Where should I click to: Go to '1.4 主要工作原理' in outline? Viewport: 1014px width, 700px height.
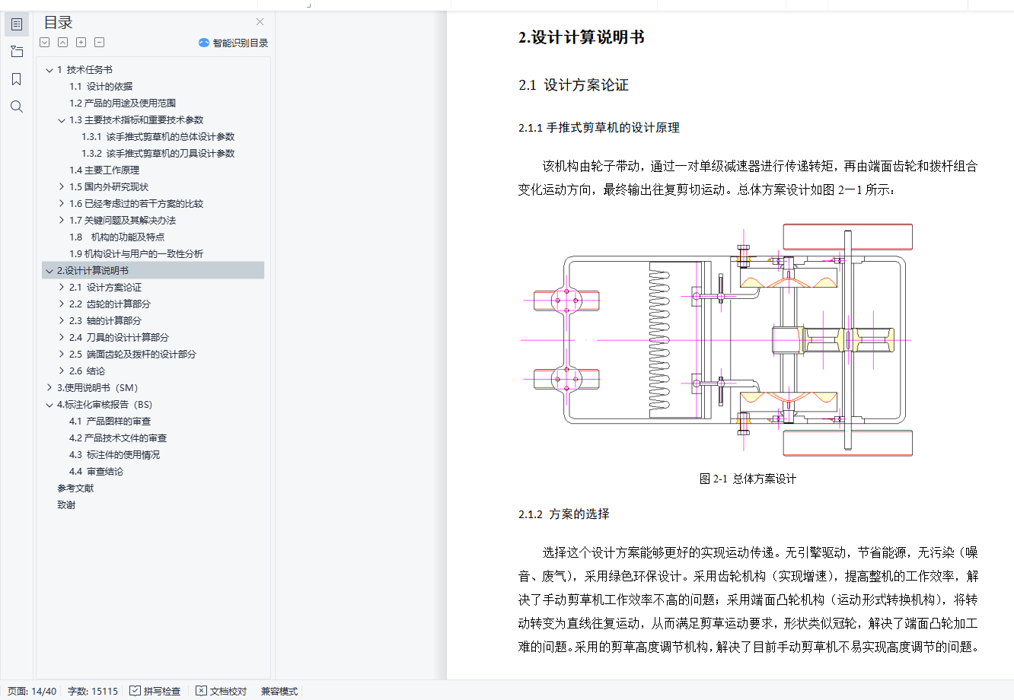point(104,170)
